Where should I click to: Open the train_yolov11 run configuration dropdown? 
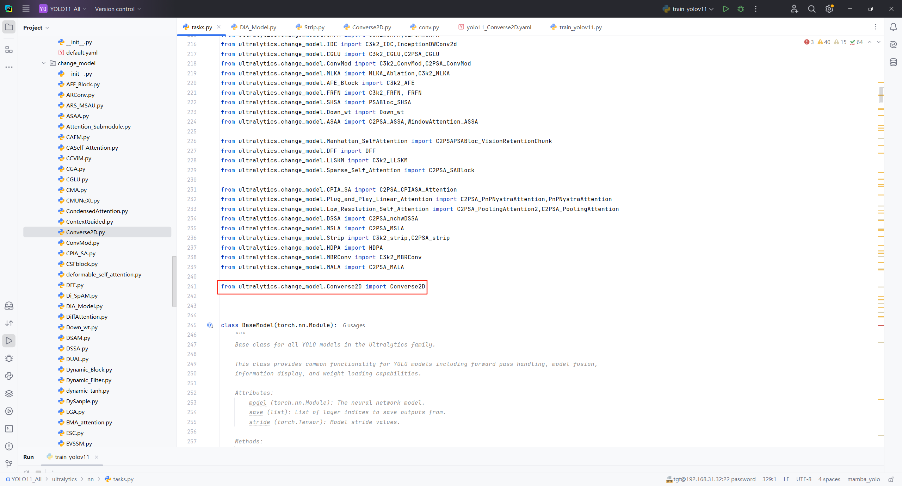pos(689,9)
